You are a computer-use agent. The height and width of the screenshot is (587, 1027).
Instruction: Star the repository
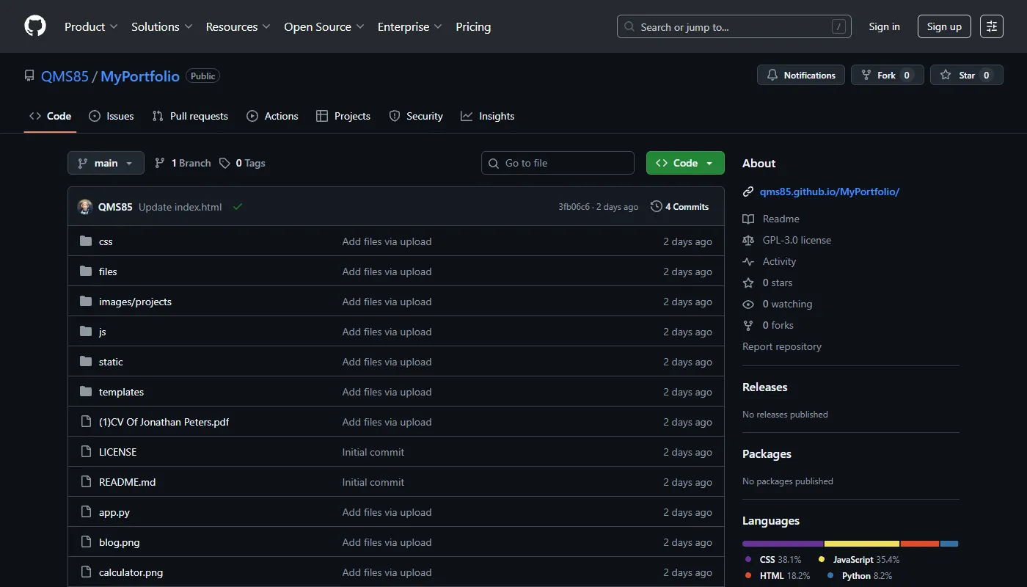(966, 75)
